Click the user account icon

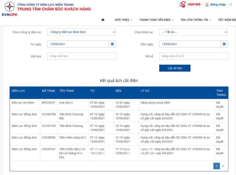(206, 4)
